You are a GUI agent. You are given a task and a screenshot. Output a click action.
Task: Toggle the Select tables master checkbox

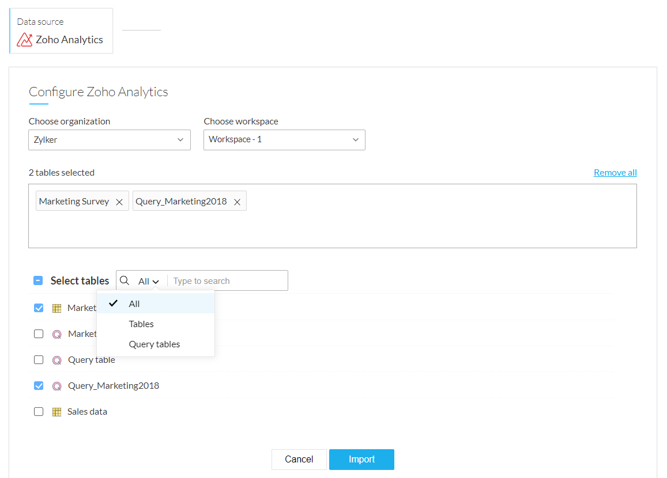coord(38,281)
